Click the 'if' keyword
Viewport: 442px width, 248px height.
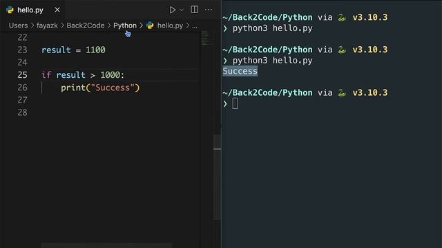tap(46, 75)
